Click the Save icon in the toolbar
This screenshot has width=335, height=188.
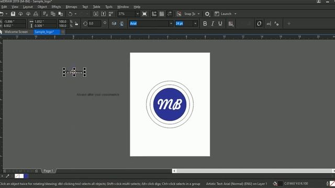(13, 14)
